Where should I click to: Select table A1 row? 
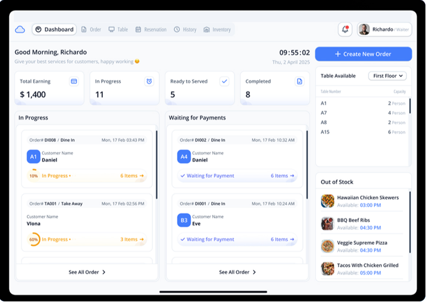tap(363, 103)
